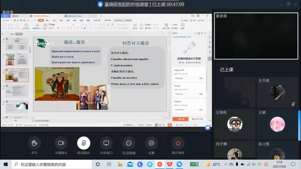
Task: Unmute microphone with 取消静音
Action: coord(84,143)
